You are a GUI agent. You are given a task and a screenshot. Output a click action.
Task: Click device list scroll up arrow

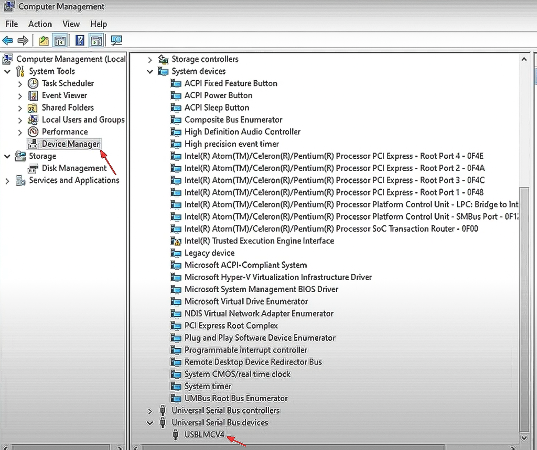click(524, 60)
